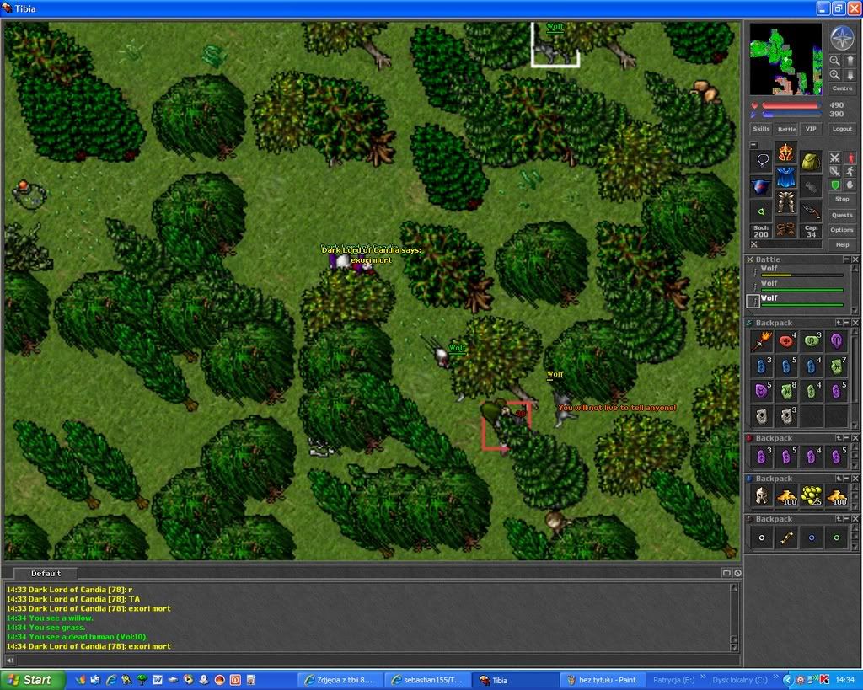Viewport: 863px width, 690px height.
Task: Open the Options menu
Action: pyautogui.click(x=842, y=230)
